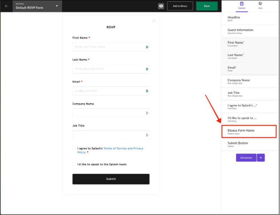The height and width of the screenshot is (215, 280).
Task: Click the Add Question button
Action: tap(246, 158)
